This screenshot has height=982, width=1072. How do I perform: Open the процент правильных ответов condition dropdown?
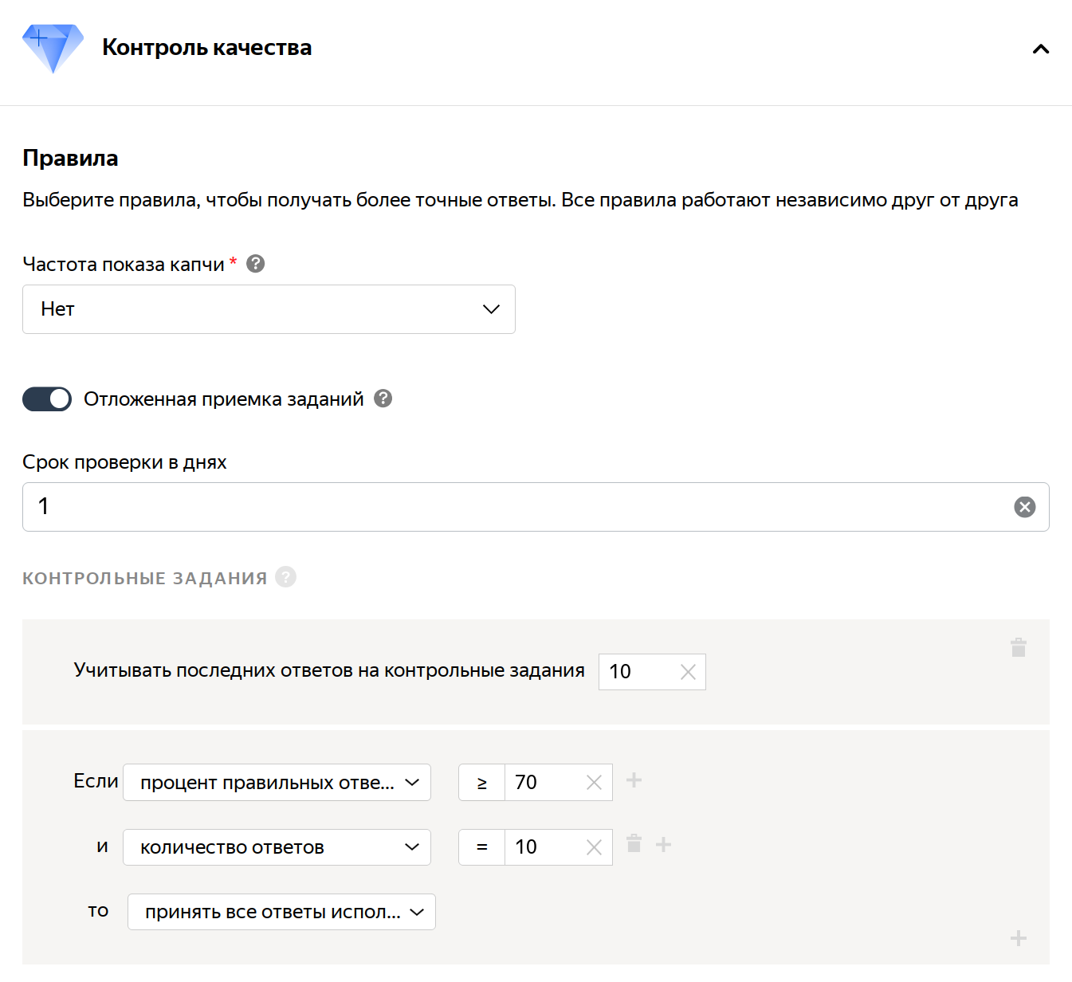pos(277,783)
